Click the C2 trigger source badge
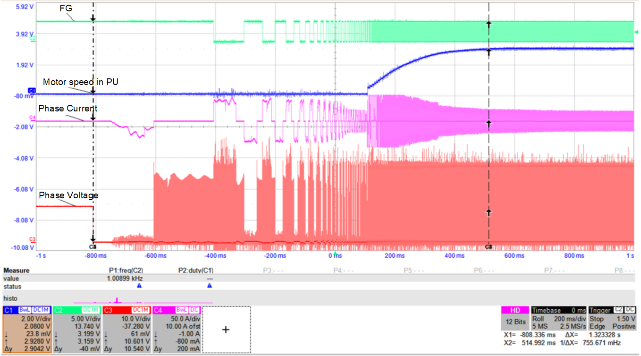This screenshot has height=356, width=641. click(x=618, y=310)
